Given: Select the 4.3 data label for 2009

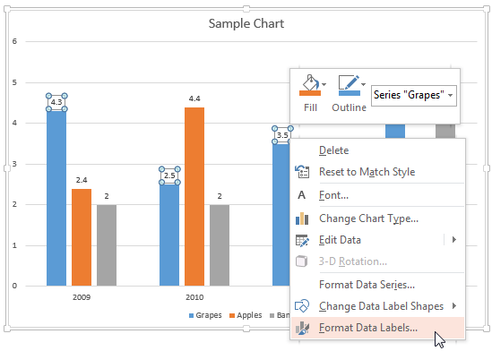Looking at the screenshot, I should coord(56,102).
